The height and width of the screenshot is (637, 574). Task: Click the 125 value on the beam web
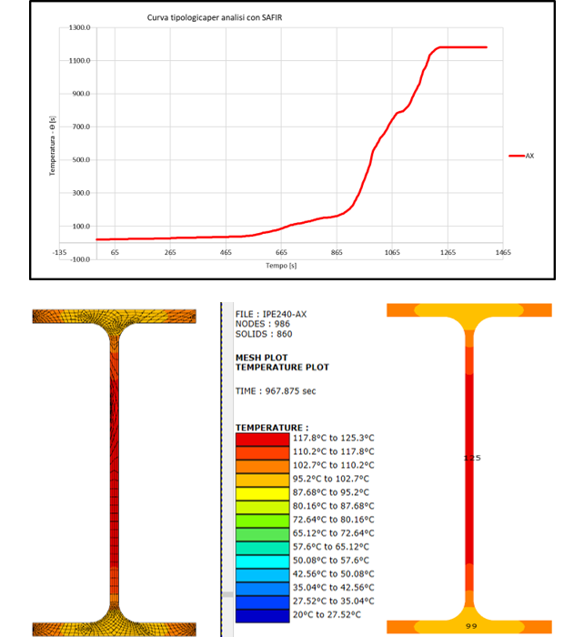[x=470, y=458]
